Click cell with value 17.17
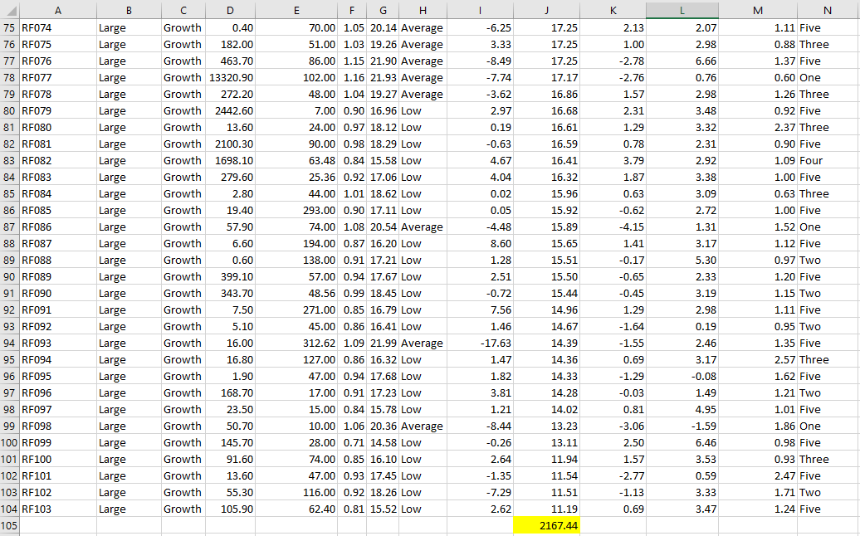 [547, 78]
